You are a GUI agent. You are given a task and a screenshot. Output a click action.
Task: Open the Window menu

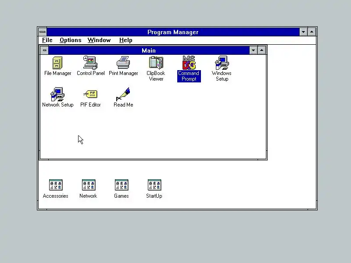coord(99,40)
